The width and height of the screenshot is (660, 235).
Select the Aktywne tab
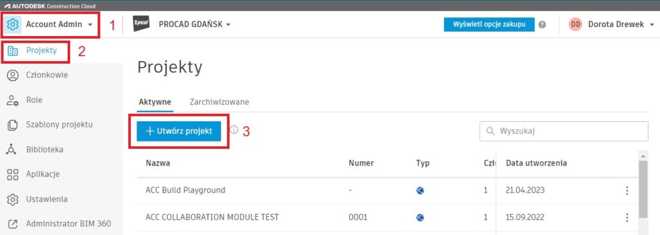[x=155, y=102]
